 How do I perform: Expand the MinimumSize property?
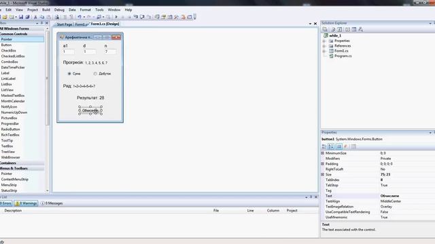click(x=323, y=153)
